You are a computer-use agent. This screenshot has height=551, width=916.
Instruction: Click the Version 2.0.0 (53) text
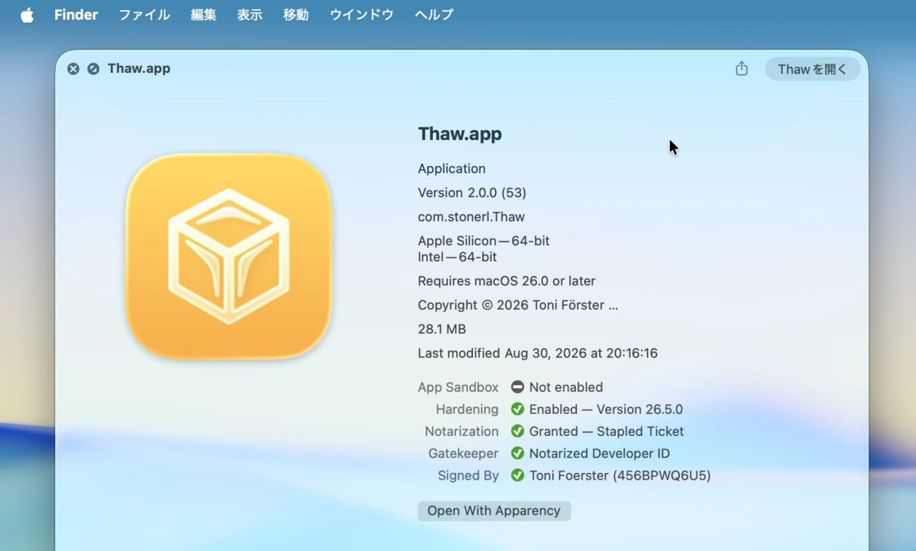472,193
